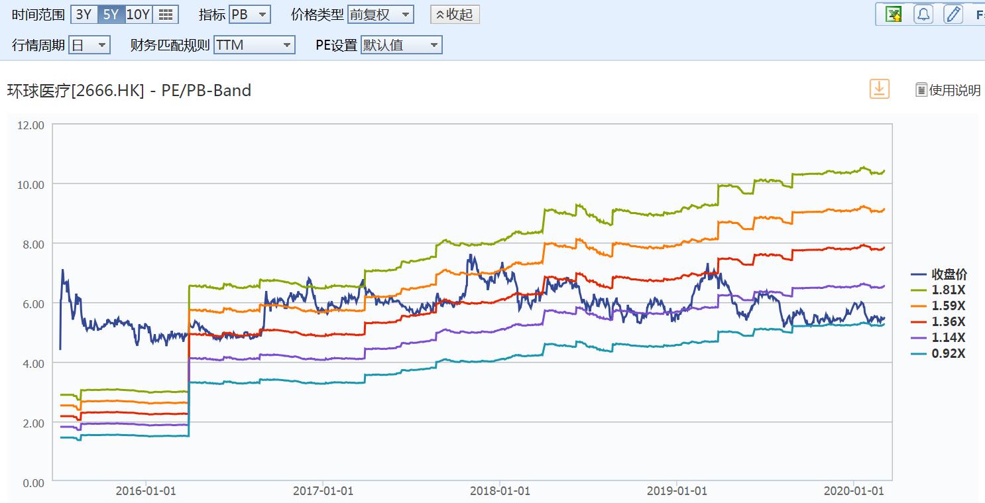
Task: Click the Excel export icon
Action: pyautogui.click(x=894, y=14)
